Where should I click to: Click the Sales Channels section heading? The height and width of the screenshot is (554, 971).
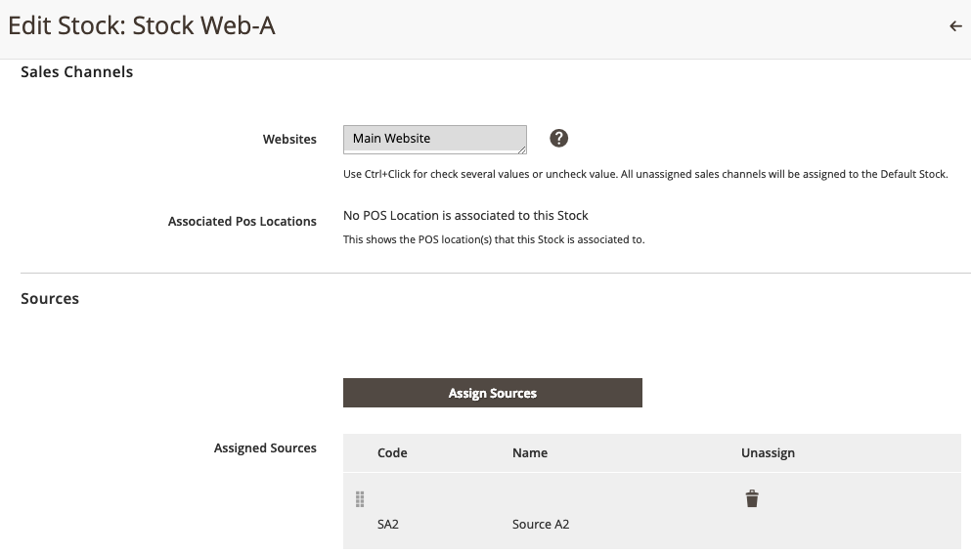[x=77, y=71]
